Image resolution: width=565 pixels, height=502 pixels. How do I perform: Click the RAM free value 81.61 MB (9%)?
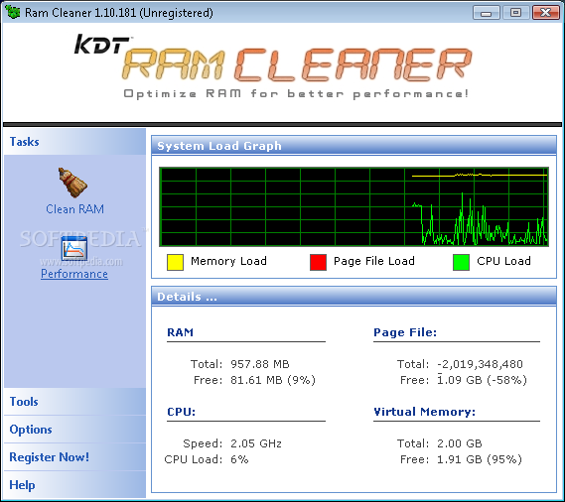[273, 380]
